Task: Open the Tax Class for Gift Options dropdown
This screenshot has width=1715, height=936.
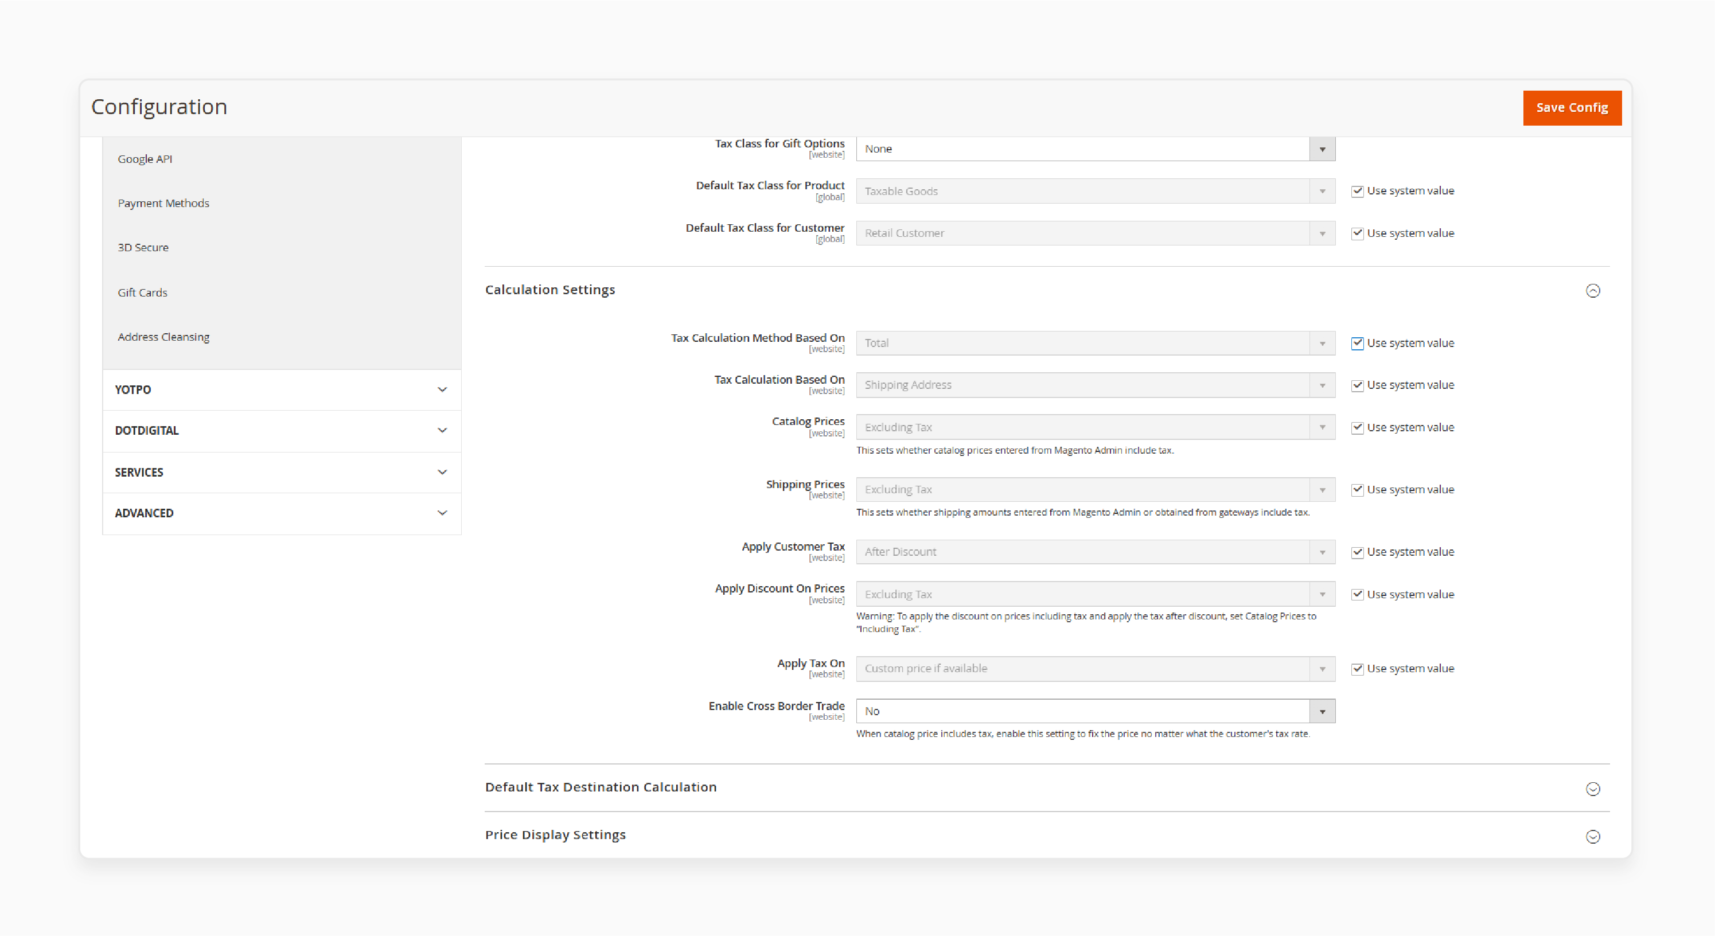Action: point(1095,149)
